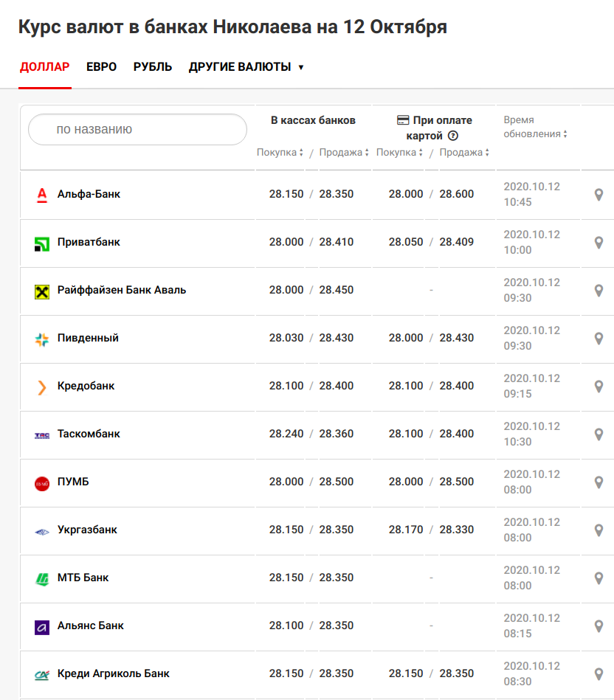The height and width of the screenshot is (700, 614).
Task: Click the Приватбанк green logo
Action: click(42, 243)
